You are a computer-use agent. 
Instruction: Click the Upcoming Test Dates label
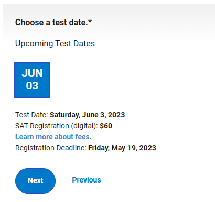[x=55, y=44]
